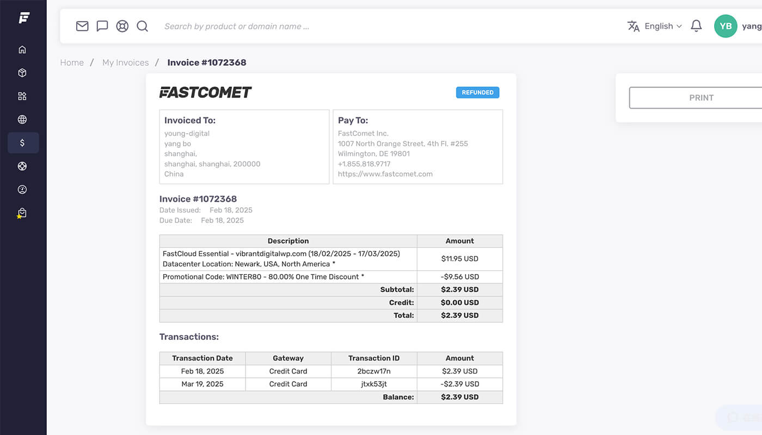
Task: Open the speed gauge icon in sidebar
Action: (x=22, y=190)
